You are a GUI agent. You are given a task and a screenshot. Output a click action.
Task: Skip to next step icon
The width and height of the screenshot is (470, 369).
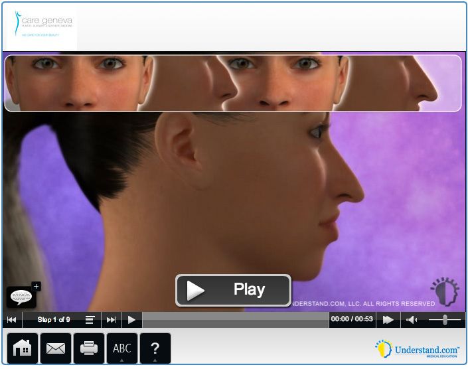pos(112,320)
